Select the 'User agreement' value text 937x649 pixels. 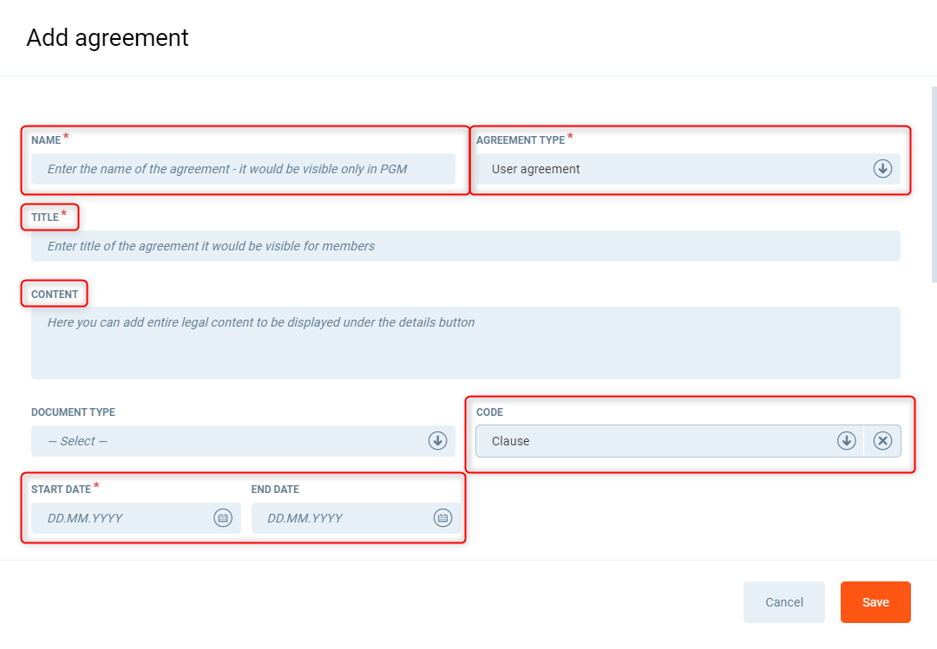tap(536, 169)
